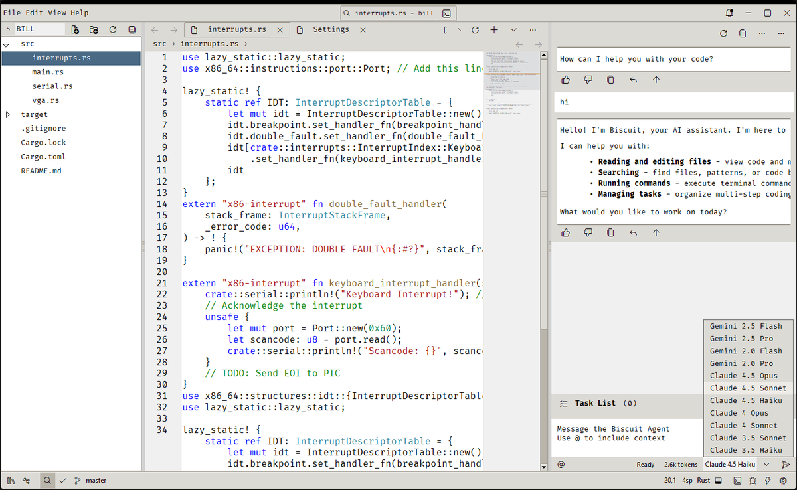This screenshot has width=797, height=490.
Task: Thumbs up the Biscuit greeting response
Action: pos(565,232)
